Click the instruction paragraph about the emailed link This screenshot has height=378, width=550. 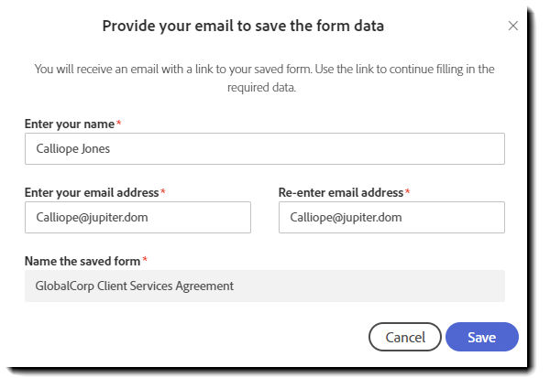265,77
